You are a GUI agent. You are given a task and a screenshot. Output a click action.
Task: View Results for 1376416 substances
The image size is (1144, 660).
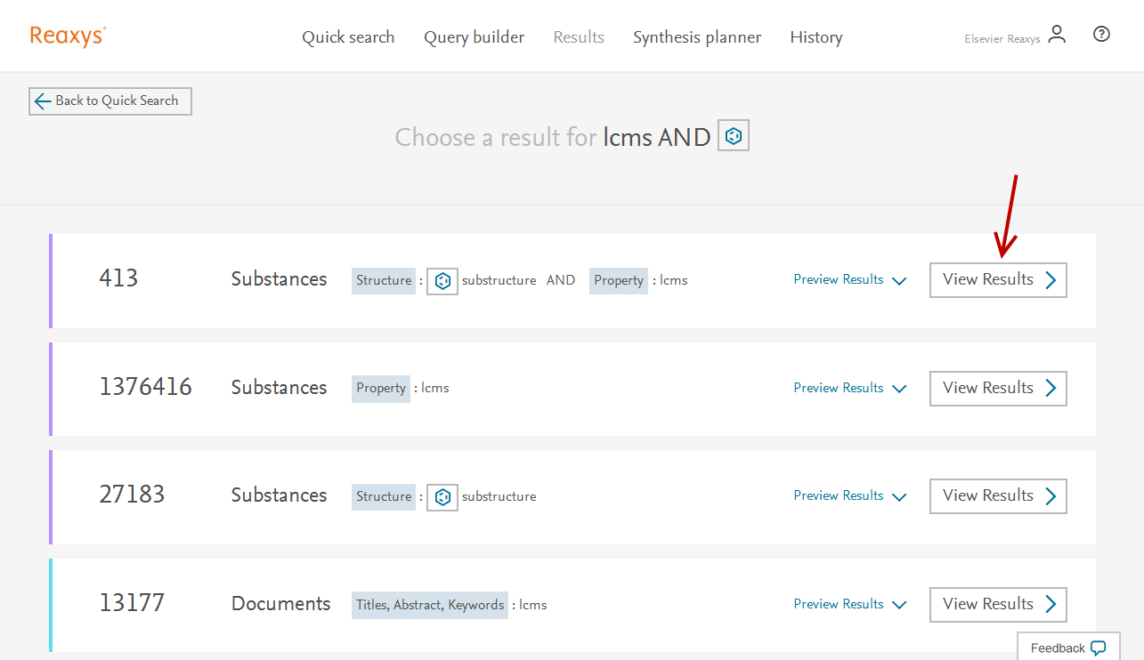(998, 389)
